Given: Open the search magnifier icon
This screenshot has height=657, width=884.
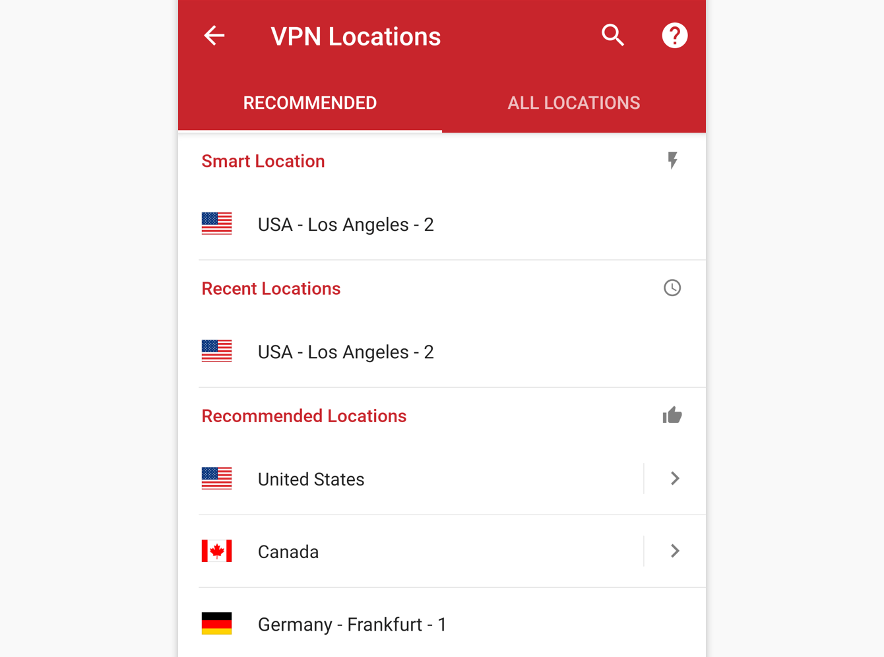Looking at the screenshot, I should click(613, 35).
